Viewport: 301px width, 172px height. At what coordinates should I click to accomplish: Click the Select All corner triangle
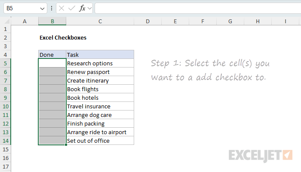pyautogui.click(x=7, y=21)
